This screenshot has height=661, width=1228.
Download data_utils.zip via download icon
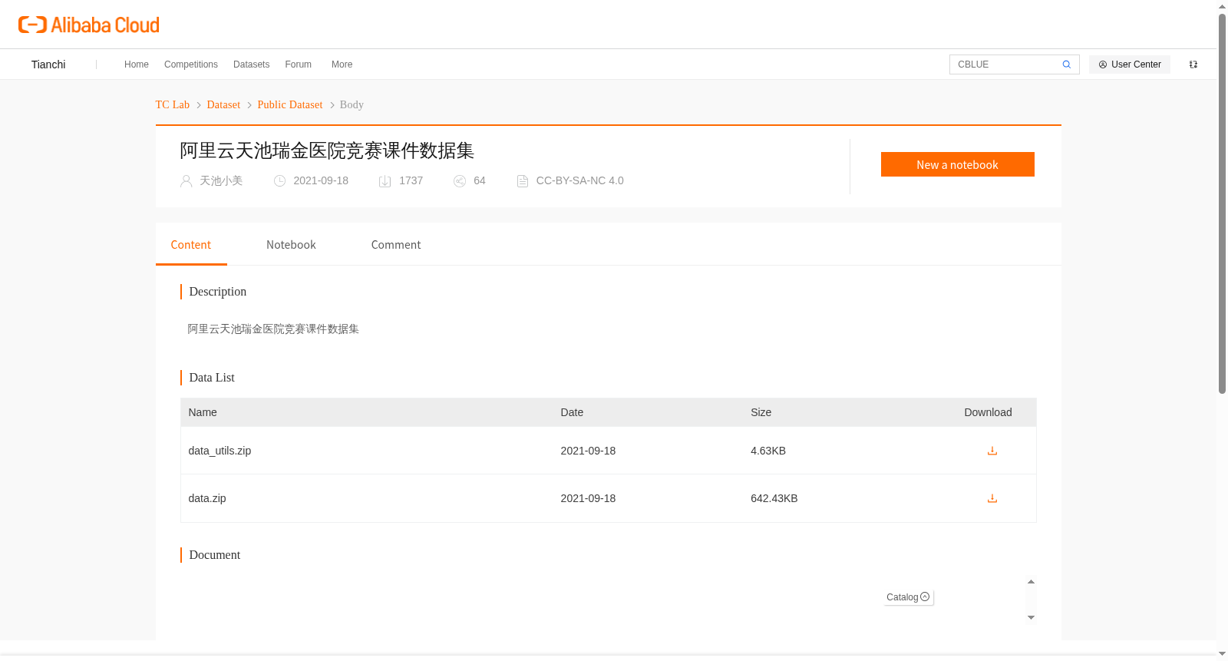pos(992,451)
